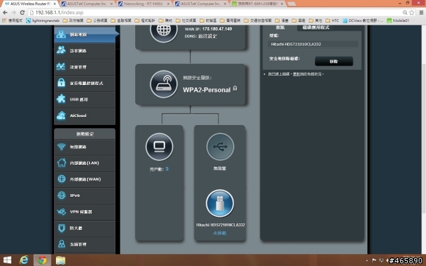Image resolution: width=426 pixels, height=266 pixels.
Task: Click the lock icon beside WPA2-Personal
Action: pyautogui.click(x=235, y=88)
